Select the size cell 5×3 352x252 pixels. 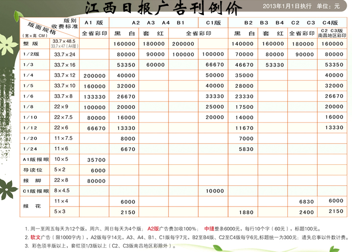pyautogui.click(x=59, y=212)
